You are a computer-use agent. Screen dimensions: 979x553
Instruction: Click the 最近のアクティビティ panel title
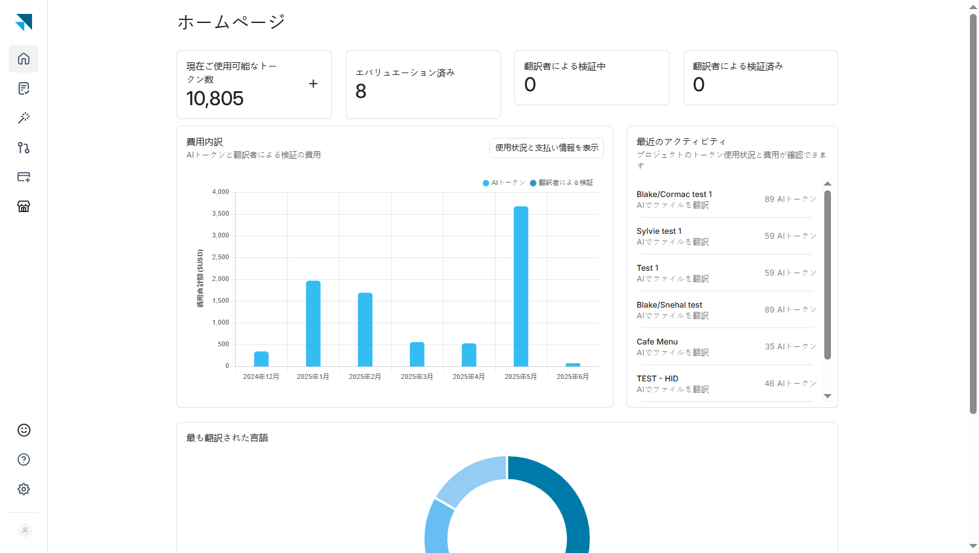click(x=681, y=141)
